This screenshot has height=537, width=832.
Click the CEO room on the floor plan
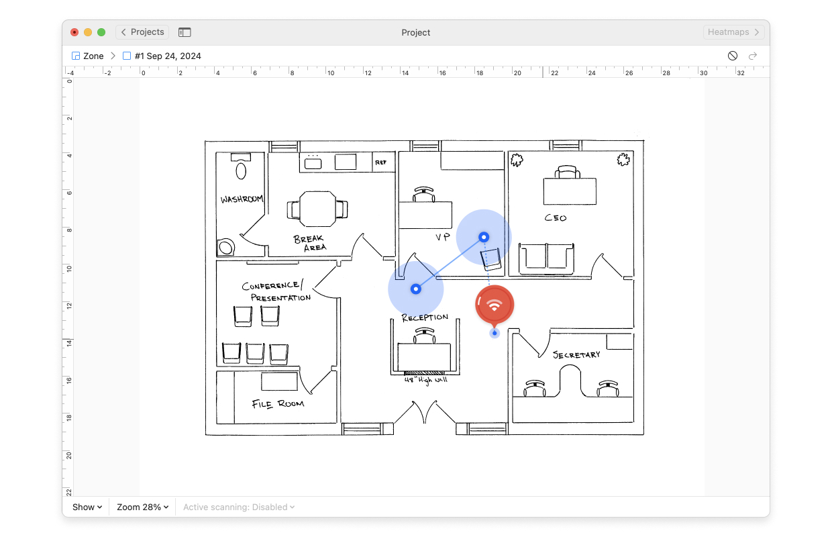[571, 213]
